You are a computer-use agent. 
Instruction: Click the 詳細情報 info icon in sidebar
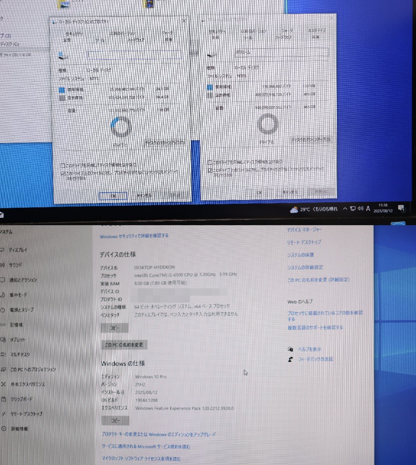click(3, 429)
